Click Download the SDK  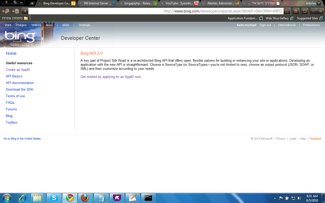pos(20,89)
